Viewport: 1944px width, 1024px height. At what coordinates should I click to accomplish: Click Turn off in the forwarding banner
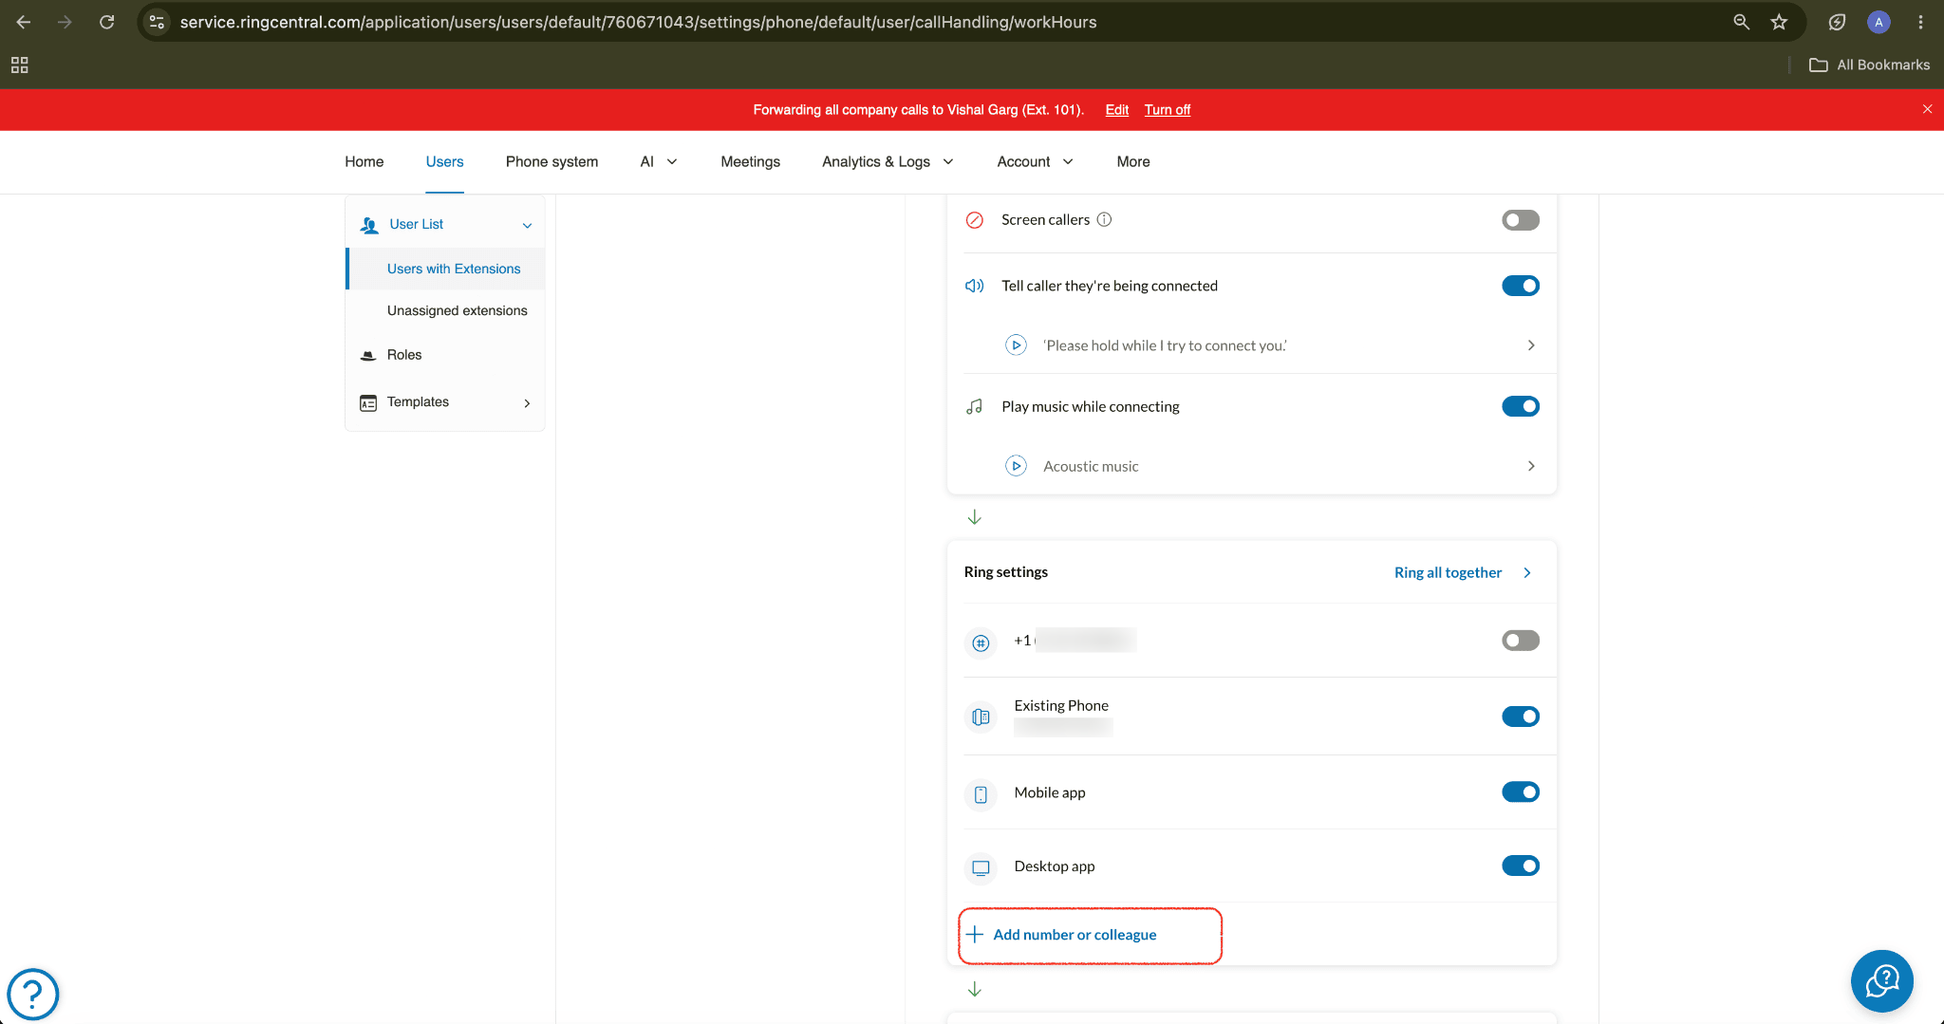pyautogui.click(x=1167, y=110)
